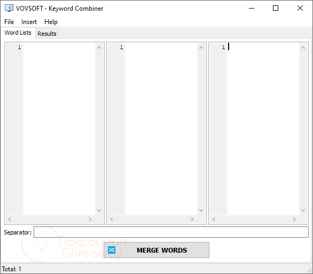Click the shuffle icon on Merge Words button
Viewport: 313px width, 274px height.
[112, 250]
